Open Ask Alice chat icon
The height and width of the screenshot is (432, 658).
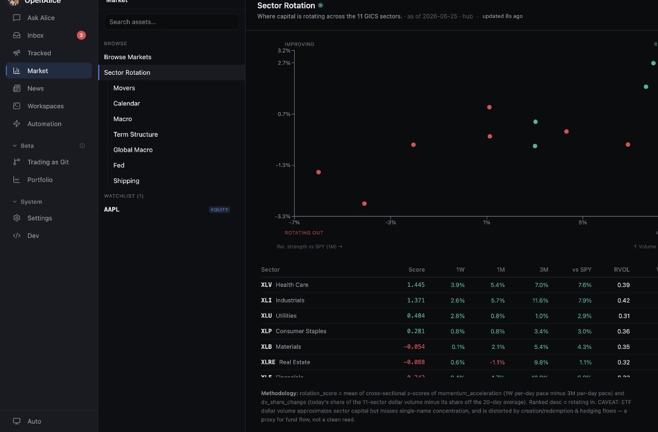17,18
